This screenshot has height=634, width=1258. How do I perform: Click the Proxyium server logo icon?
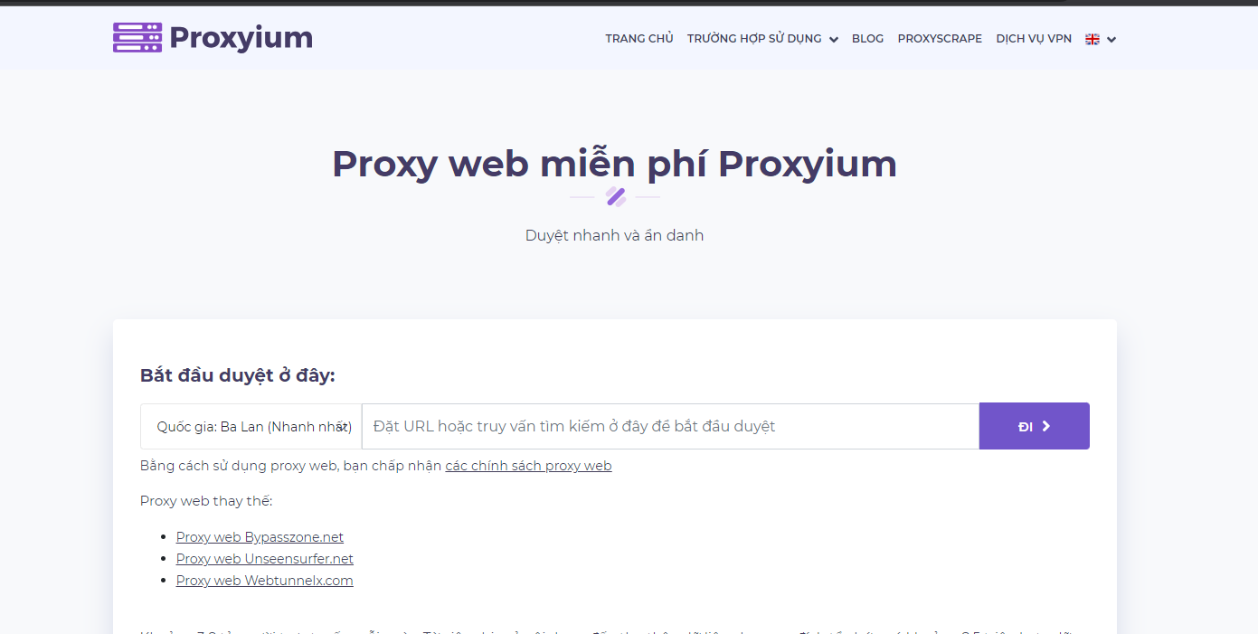[x=137, y=38]
